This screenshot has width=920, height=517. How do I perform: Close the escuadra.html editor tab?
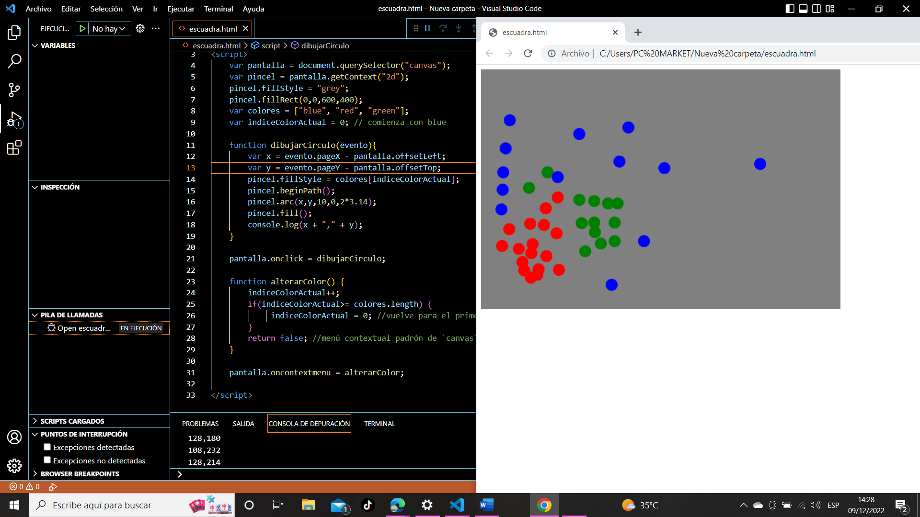245,29
